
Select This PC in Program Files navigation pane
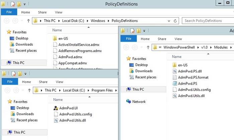pyautogui.click(x=25, y=132)
